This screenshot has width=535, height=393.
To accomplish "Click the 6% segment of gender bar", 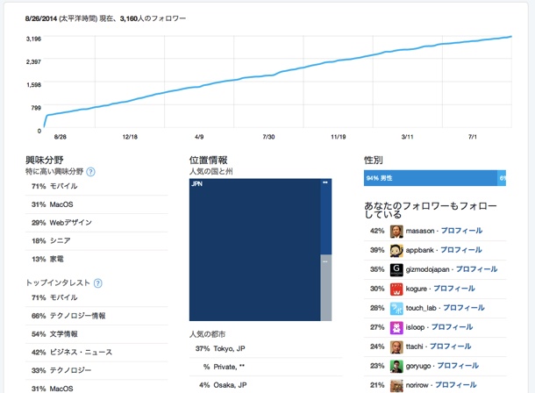I will pyautogui.click(x=502, y=178).
